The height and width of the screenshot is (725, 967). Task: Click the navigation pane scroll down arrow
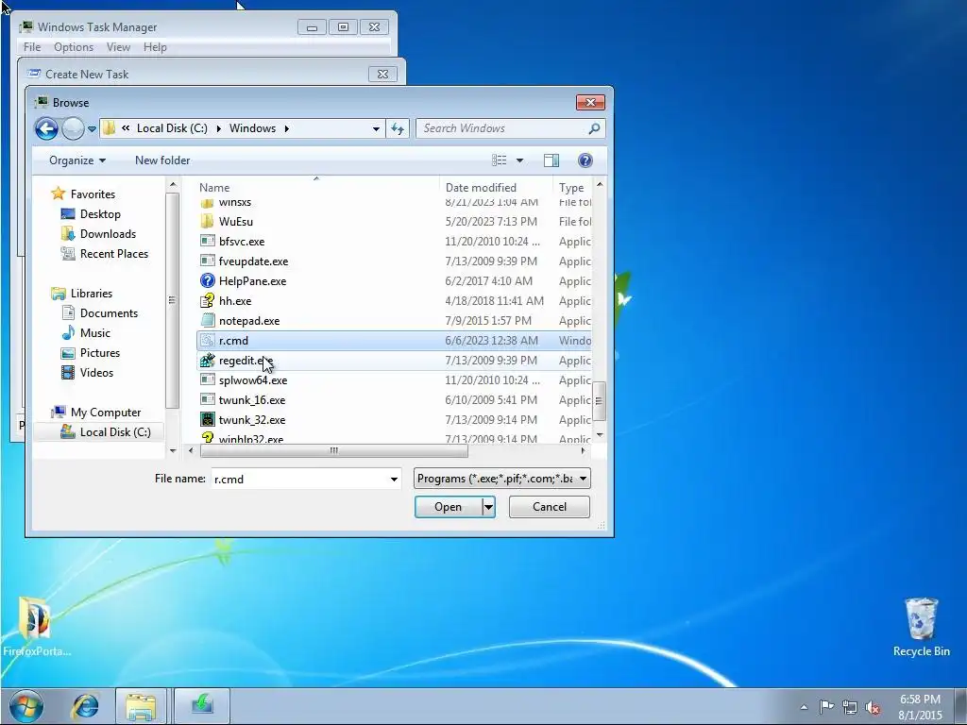[x=173, y=450]
